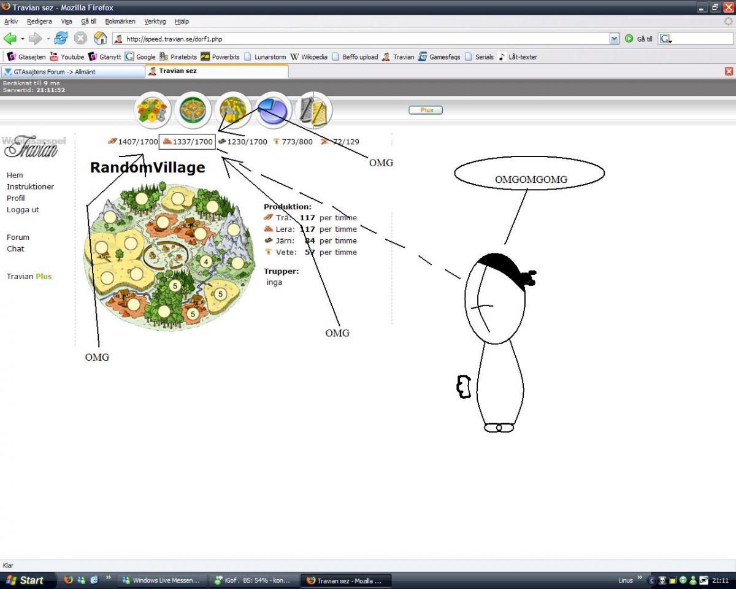Image resolution: width=736 pixels, height=589 pixels.
Task: Open the Forum link in the sidebar
Action: [x=18, y=237]
